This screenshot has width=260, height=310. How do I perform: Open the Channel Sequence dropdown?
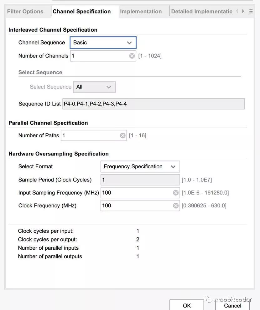click(103, 43)
